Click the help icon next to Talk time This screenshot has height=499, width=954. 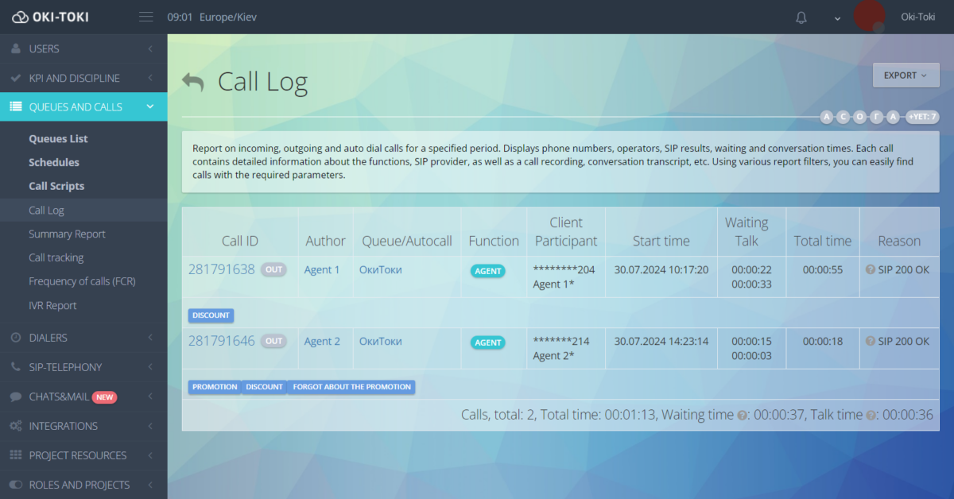pos(871,415)
